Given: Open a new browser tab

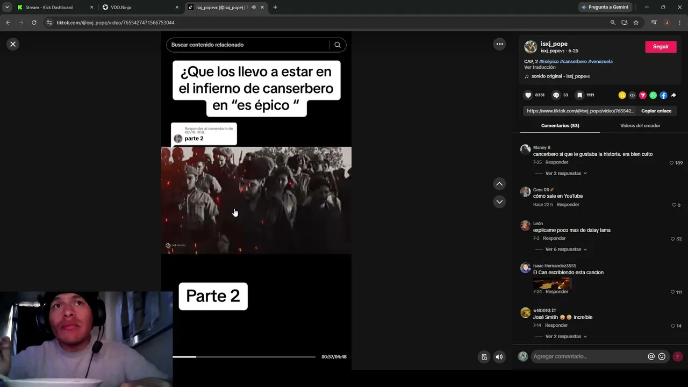Looking at the screenshot, I should 275,8.
